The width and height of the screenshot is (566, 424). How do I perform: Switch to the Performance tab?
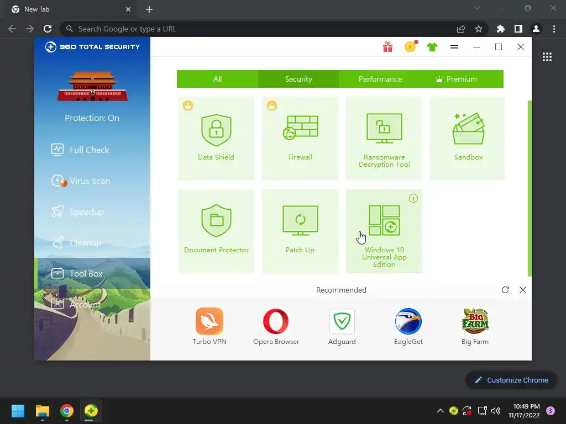pos(380,79)
